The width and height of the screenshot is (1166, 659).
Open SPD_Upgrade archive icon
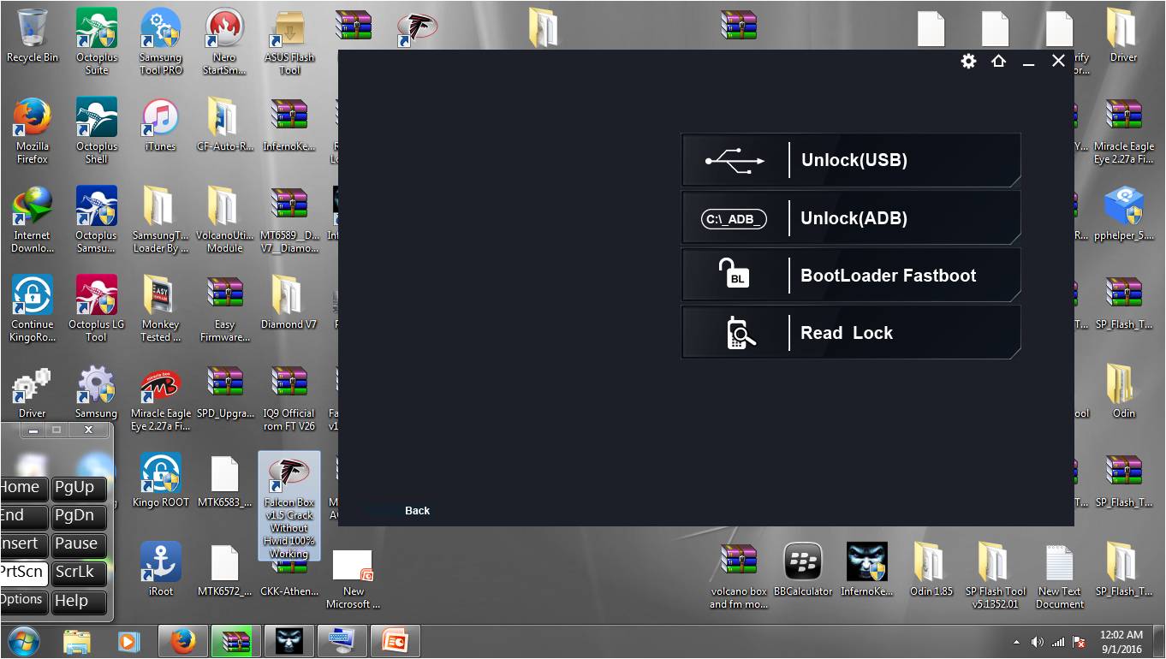224,392
